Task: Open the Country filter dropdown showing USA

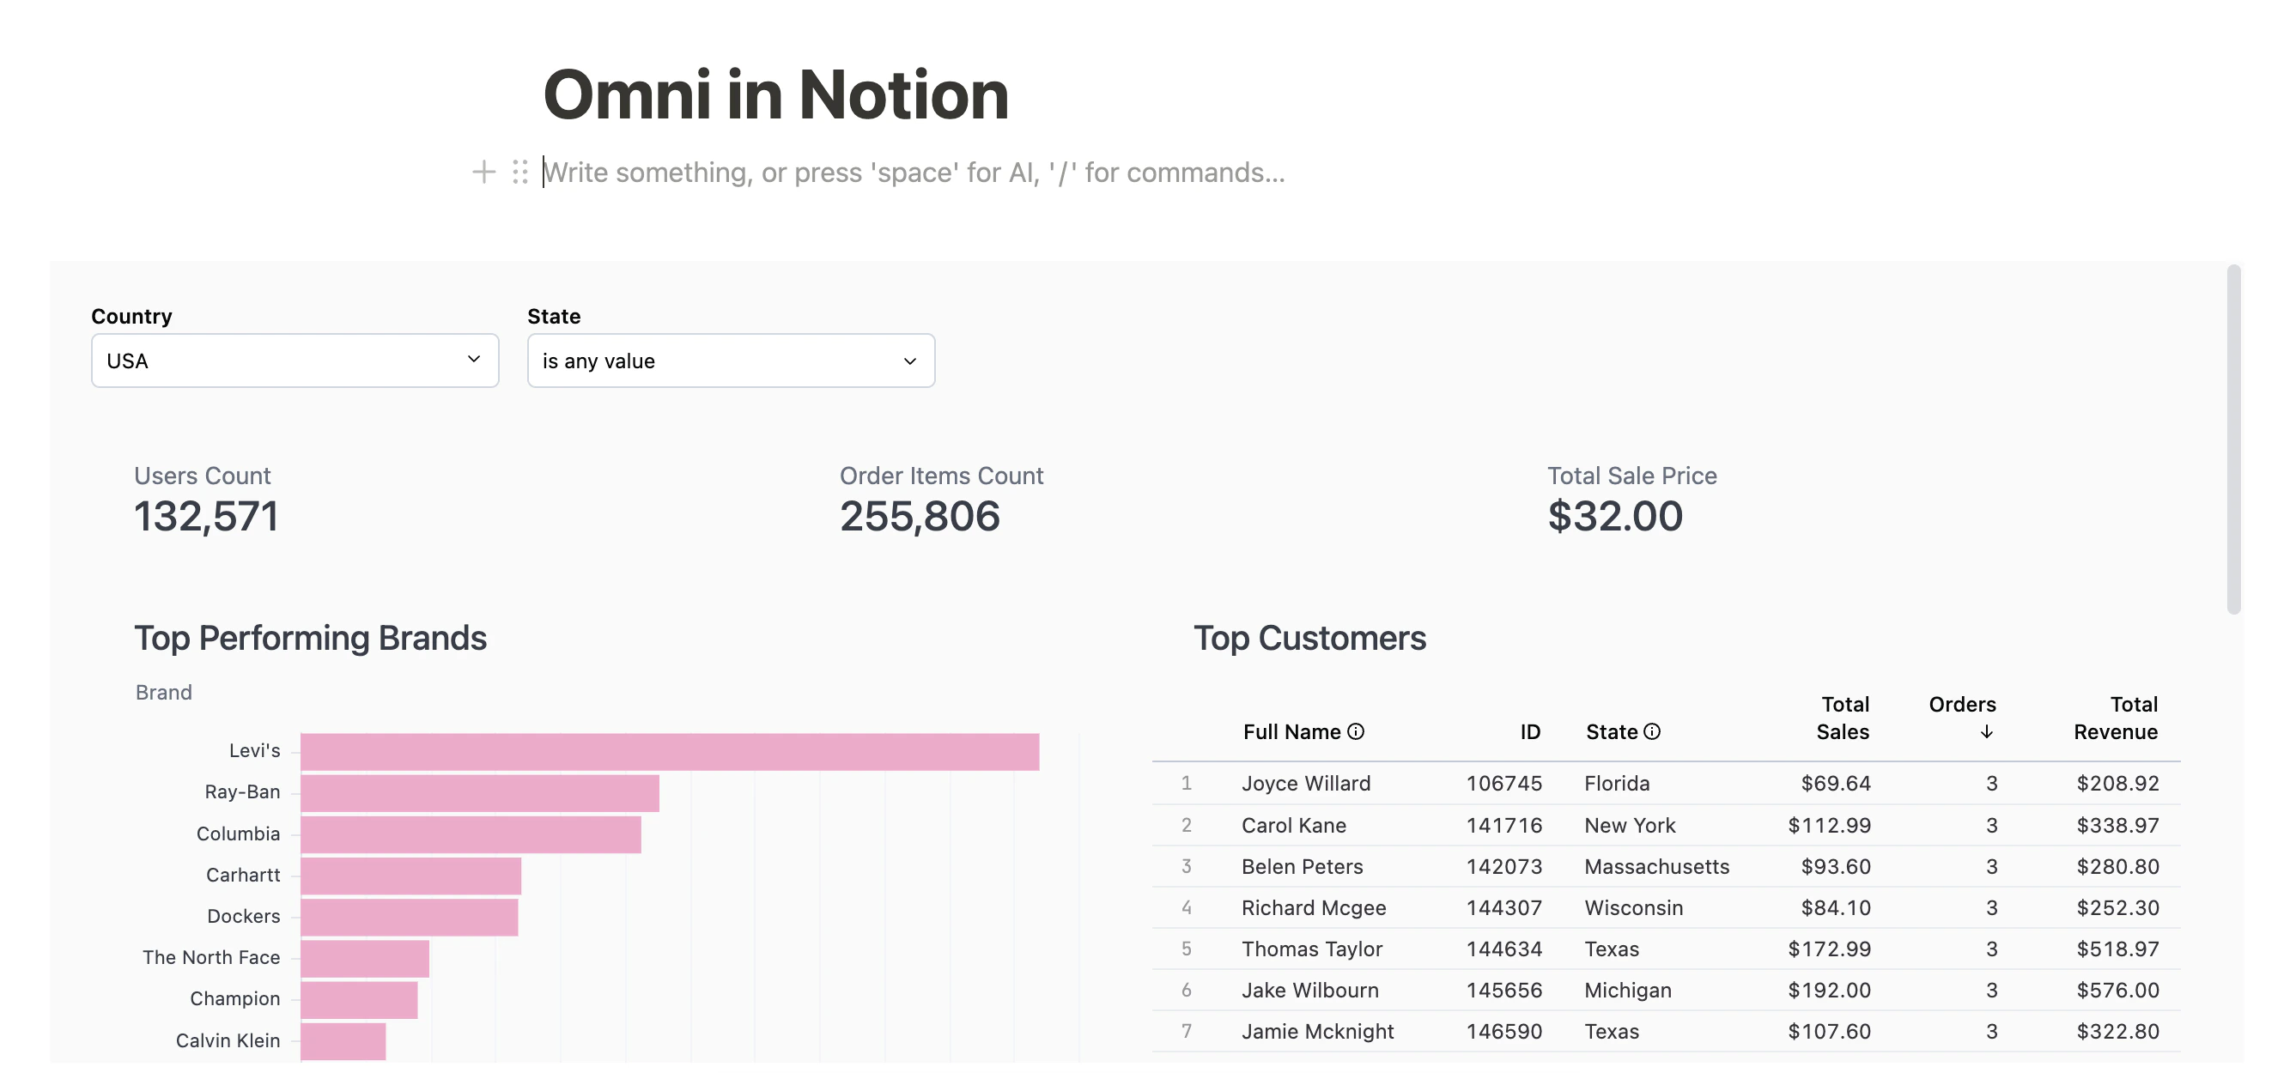Action: (x=295, y=360)
